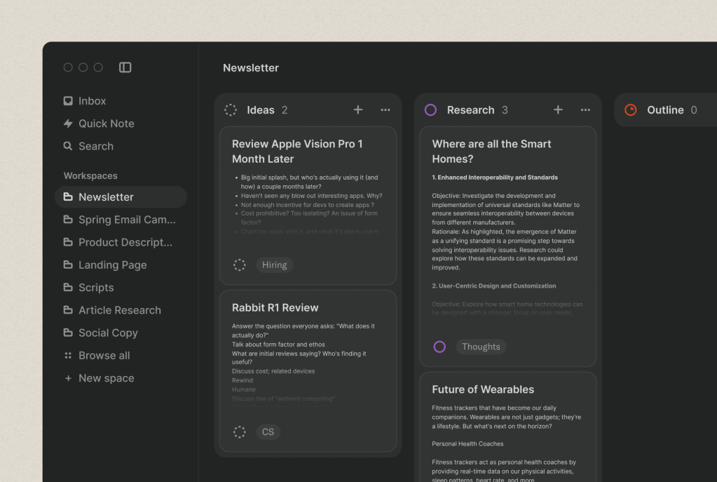Toggle the dashed status circle on the Hiring card
This screenshot has height=482, width=717.
(x=240, y=265)
